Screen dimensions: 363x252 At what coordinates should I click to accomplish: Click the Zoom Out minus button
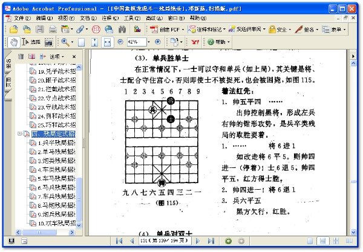click(x=120, y=42)
